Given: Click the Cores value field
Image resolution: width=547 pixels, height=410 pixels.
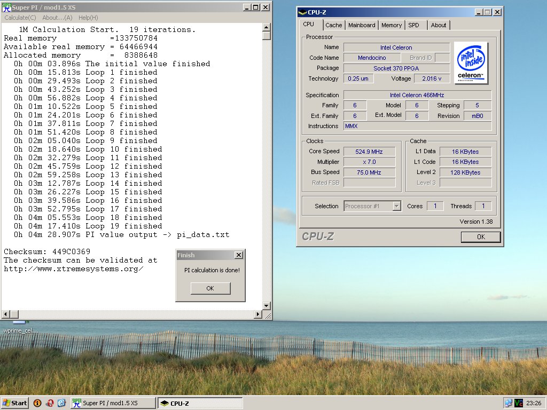Looking at the screenshot, I should pos(435,206).
